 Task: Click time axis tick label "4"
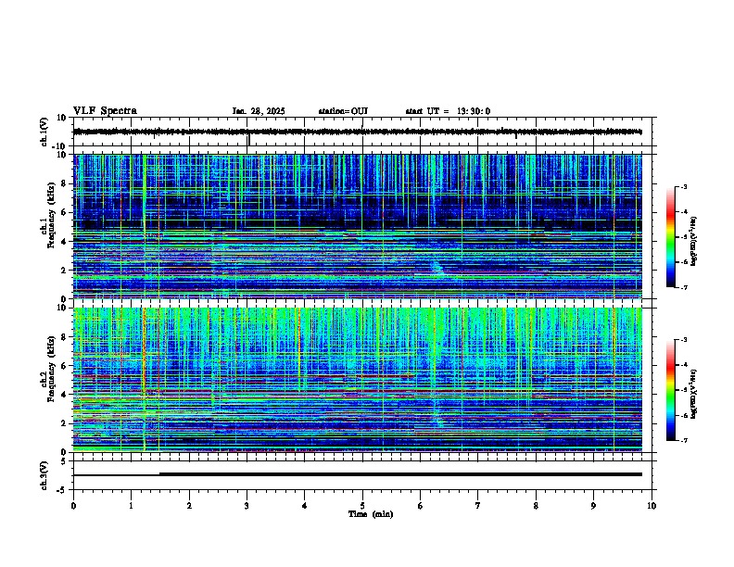point(305,506)
